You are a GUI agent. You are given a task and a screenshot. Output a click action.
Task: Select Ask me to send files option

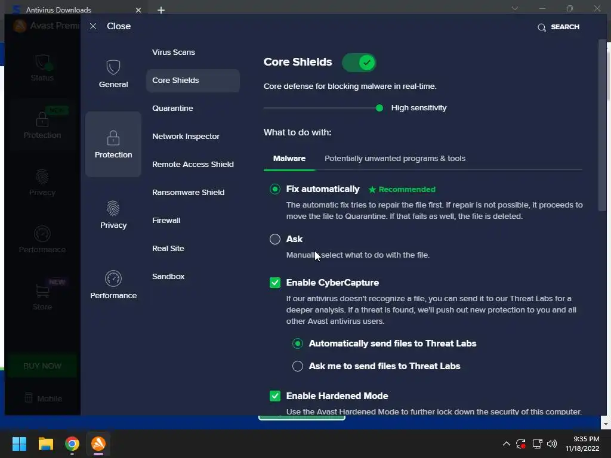pos(298,366)
